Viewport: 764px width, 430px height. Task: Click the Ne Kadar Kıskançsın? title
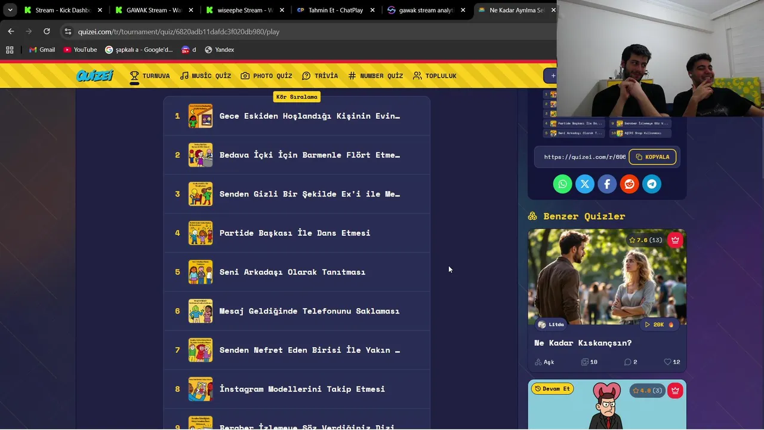(x=583, y=343)
